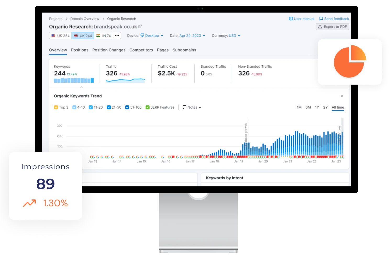Click the external link icon beside brandspeak.co.uk
Image resolution: width=390 pixels, height=259 pixels.
pyautogui.click(x=140, y=27)
